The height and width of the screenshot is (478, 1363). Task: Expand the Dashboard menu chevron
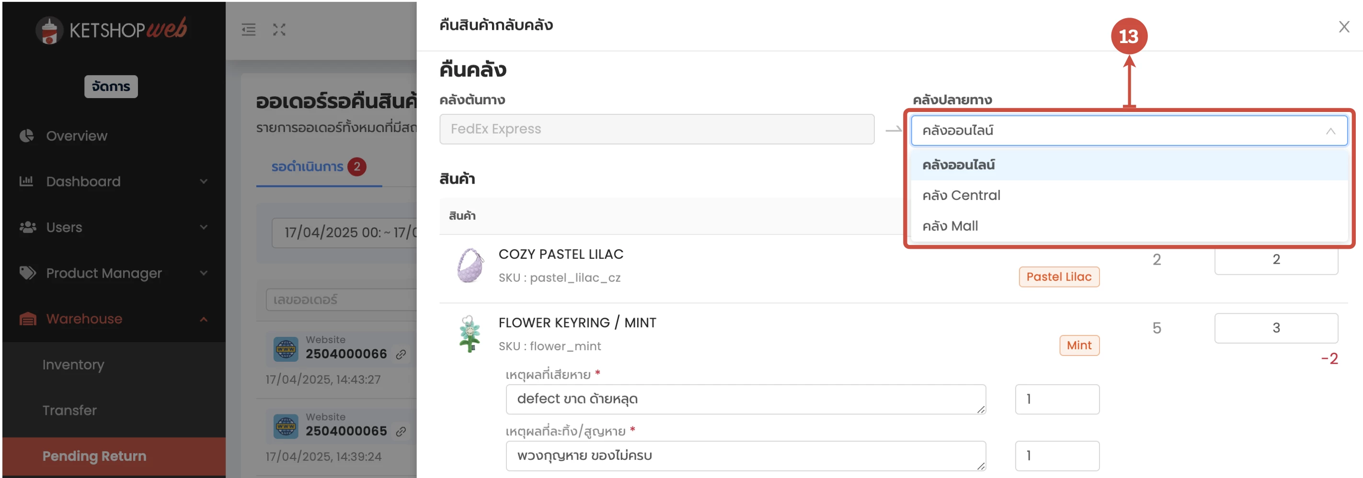pyautogui.click(x=204, y=181)
